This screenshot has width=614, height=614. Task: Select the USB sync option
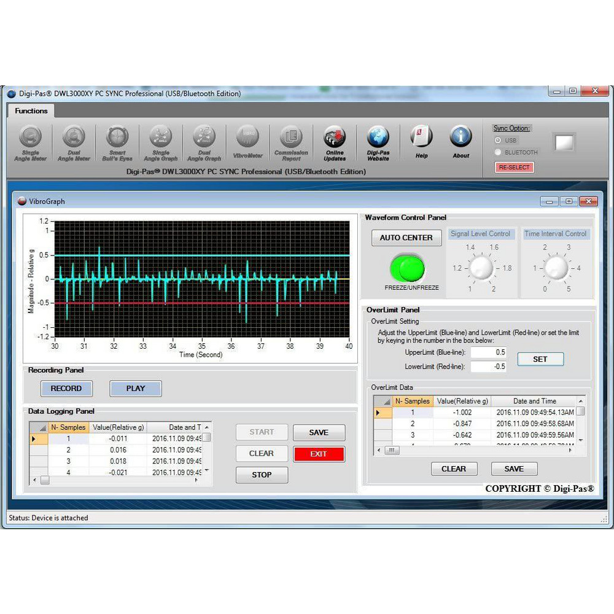pyautogui.click(x=498, y=140)
